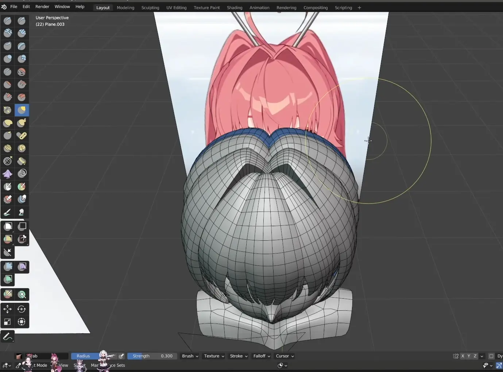Pick the Annotate pencil tool
Image resolution: width=503 pixels, height=372 pixels.
pyautogui.click(x=7, y=337)
